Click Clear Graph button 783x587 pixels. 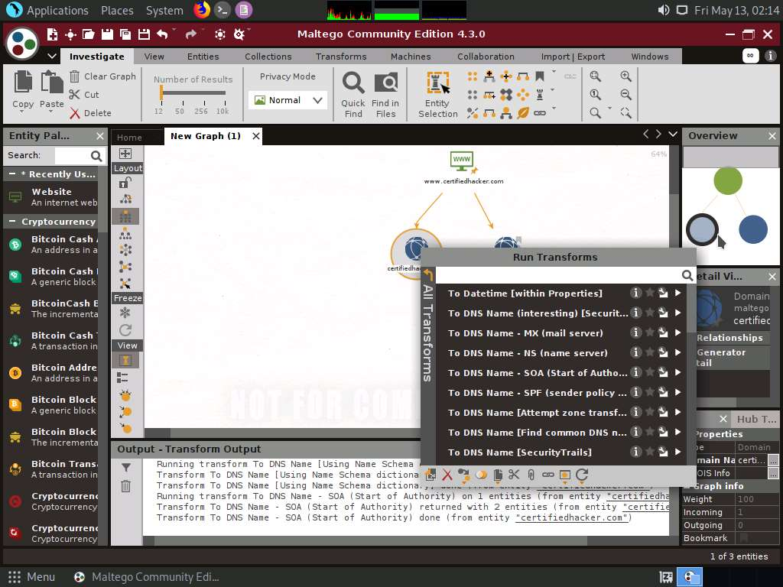(x=102, y=76)
